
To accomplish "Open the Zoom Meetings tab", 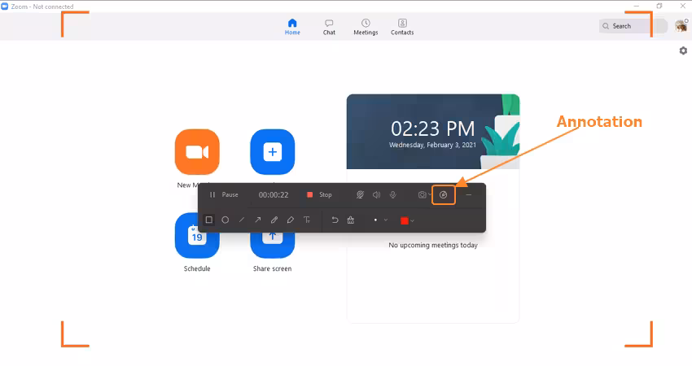I will (366, 27).
